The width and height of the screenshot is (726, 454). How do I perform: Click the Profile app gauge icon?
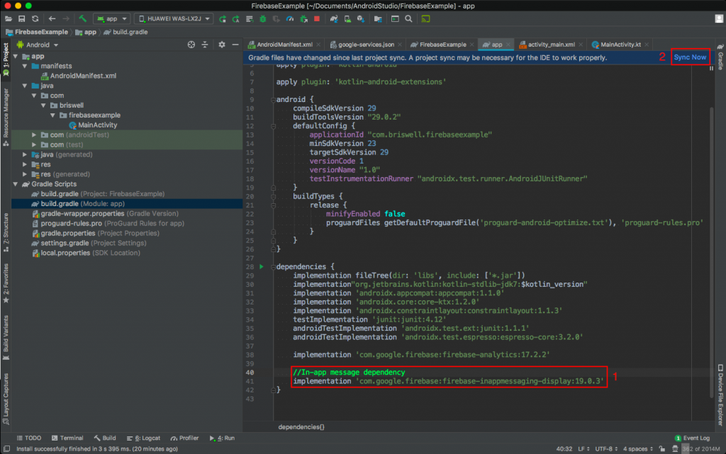point(290,19)
